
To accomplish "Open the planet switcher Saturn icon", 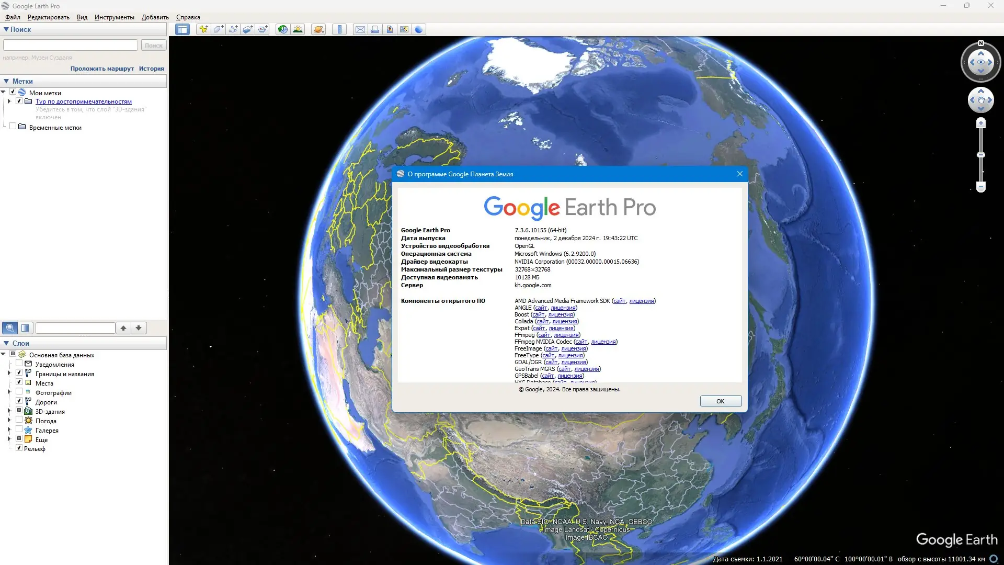I will [x=318, y=29].
